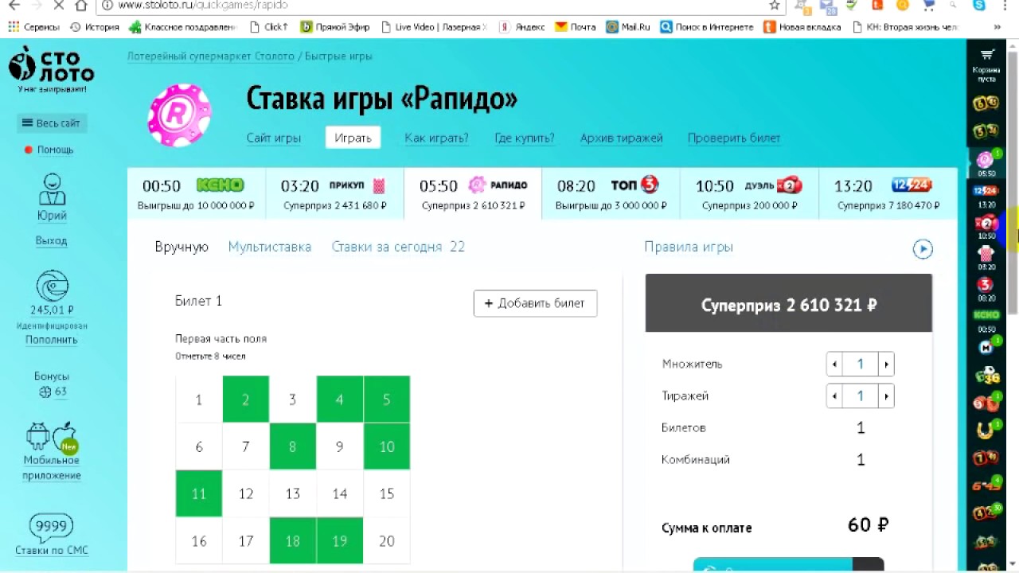
Task: Select number 3 on the ticket
Action: pos(293,400)
